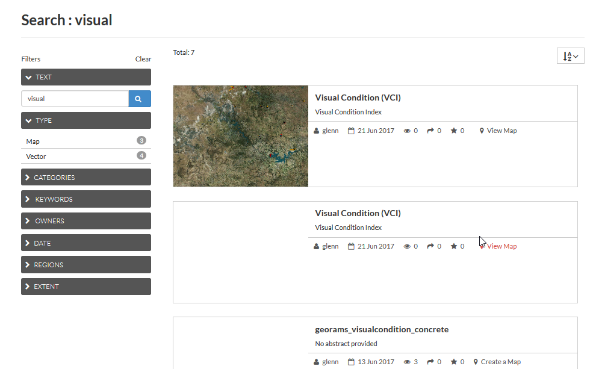Click the views eye icon on georams result
This screenshot has height=369, width=593.
point(407,362)
